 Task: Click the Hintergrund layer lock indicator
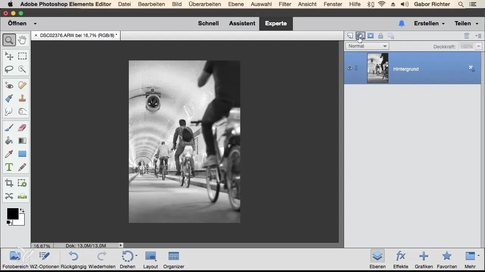click(x=472, y=68)
